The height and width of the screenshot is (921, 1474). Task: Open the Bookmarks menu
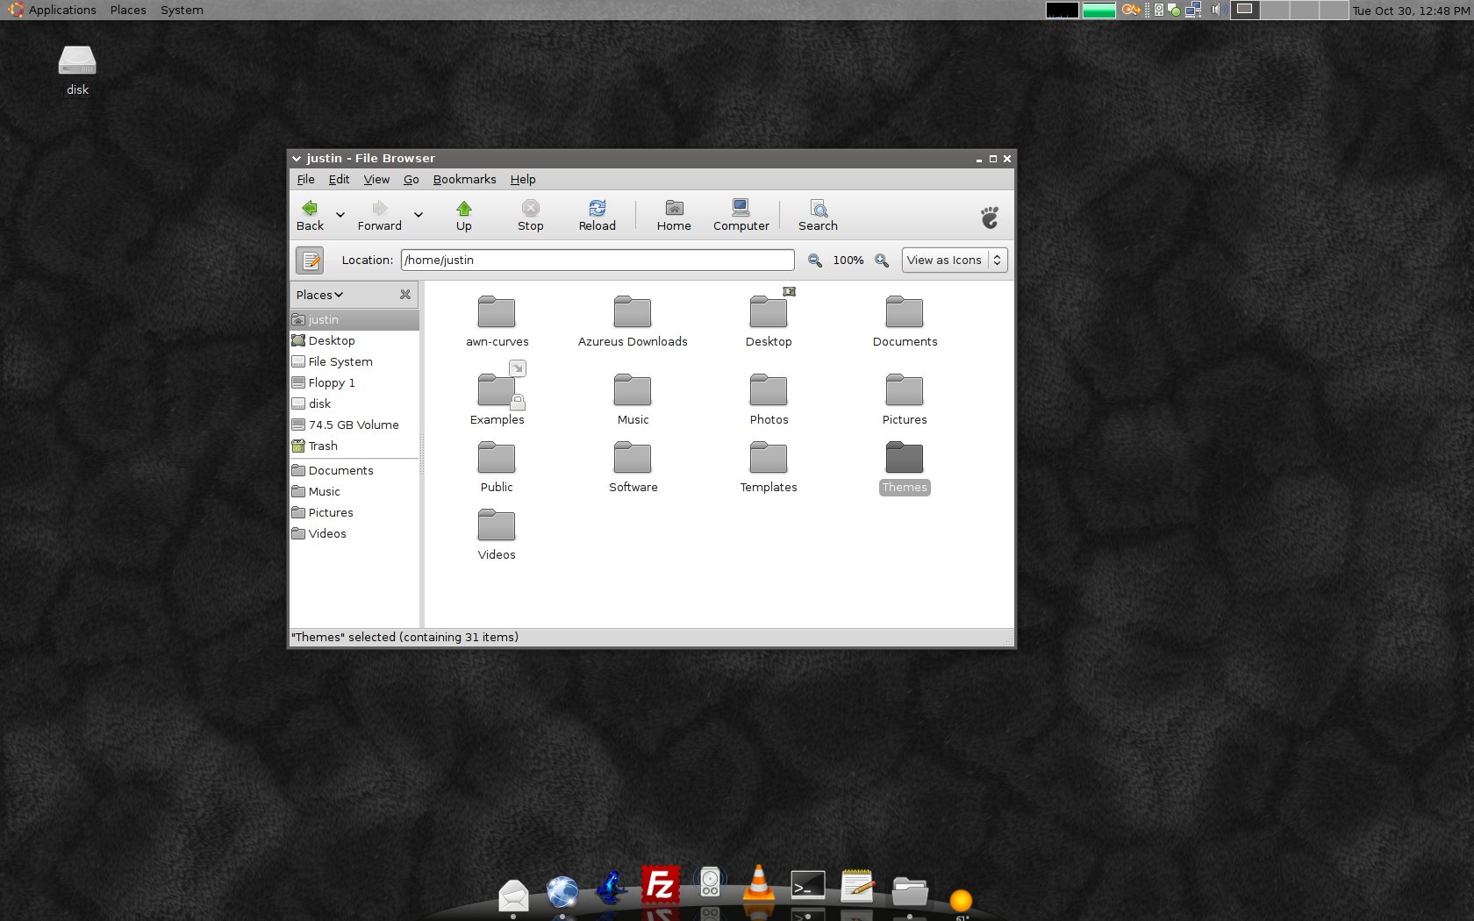[464, 180]
